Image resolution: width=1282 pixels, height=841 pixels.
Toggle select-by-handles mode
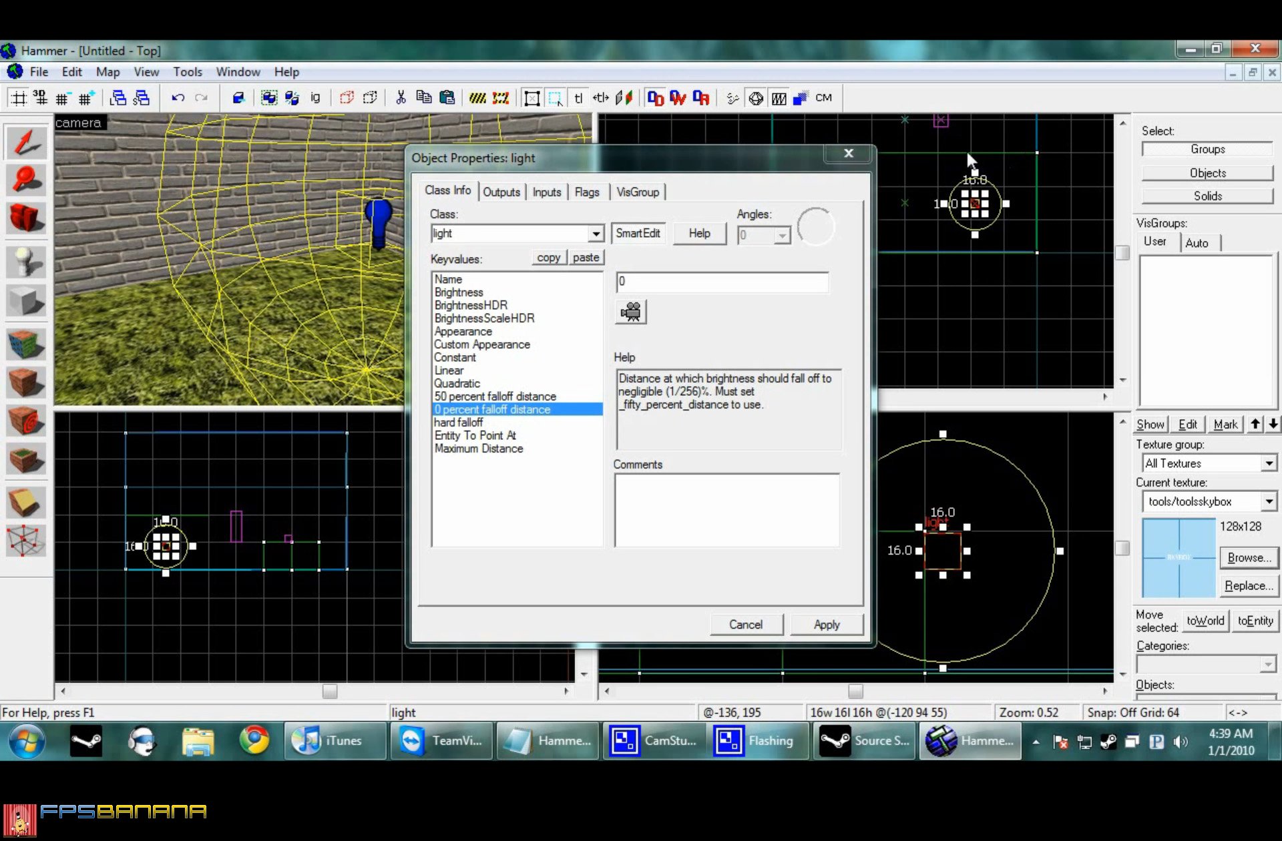click(531, 98)
